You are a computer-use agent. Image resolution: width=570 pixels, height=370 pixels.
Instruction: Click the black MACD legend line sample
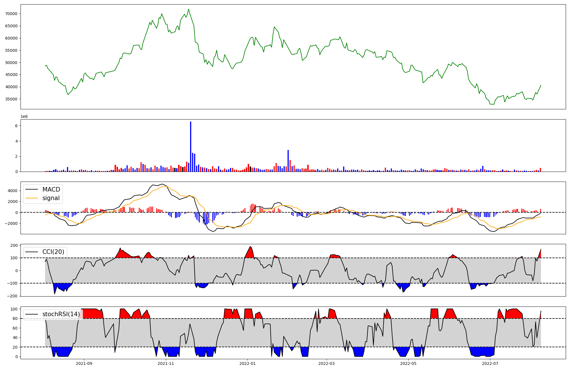click(32, 190)
